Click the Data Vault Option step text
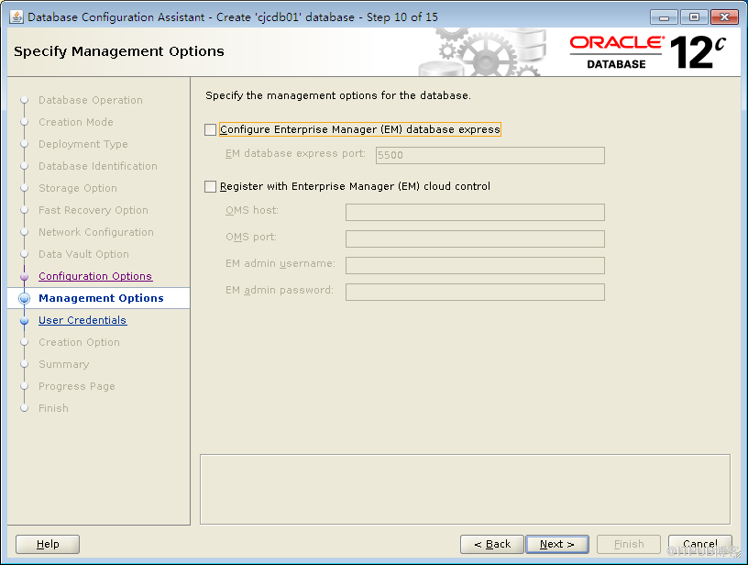 pyautogui.click(x=83, y=254)
